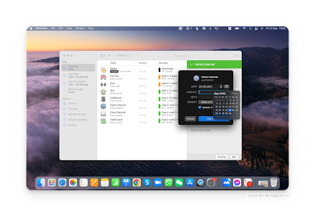Select day 30 in the September calendar
Viewport: 315px width, 223px height.
tap(229, 113)
